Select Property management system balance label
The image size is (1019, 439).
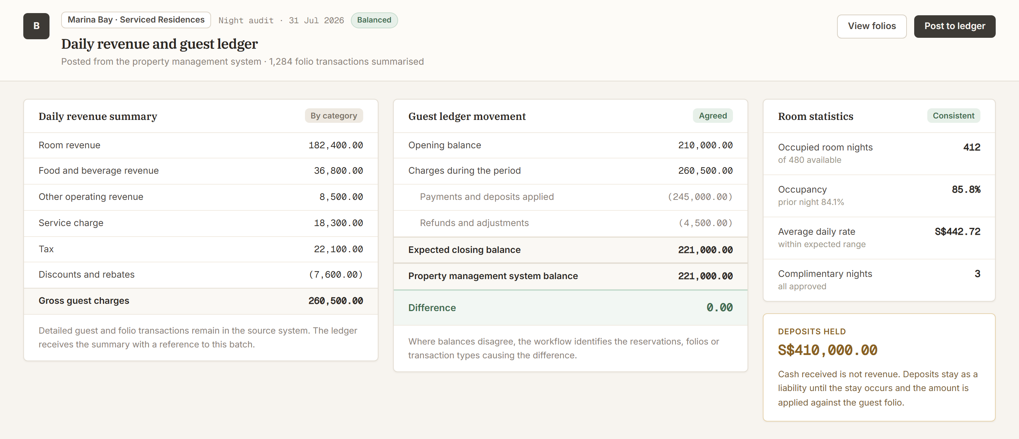coord(493,276)
